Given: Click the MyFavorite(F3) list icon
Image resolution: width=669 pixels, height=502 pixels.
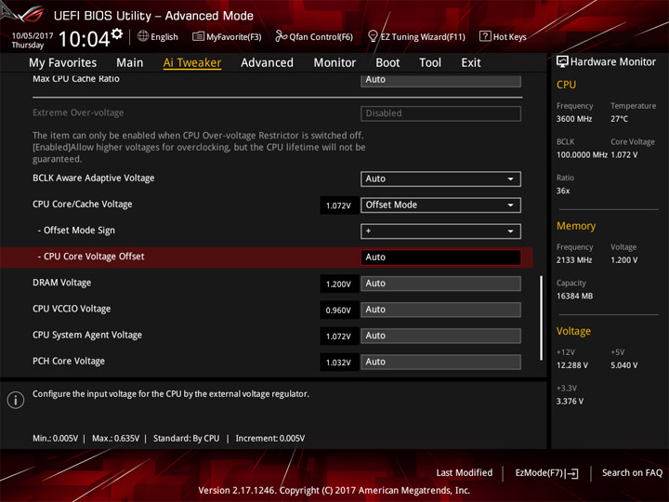Looking at the screenshot, I should (x=198, y=36).
